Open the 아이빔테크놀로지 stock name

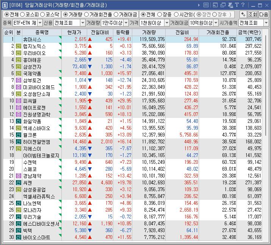pyautogui.click(x=41, y=155)
